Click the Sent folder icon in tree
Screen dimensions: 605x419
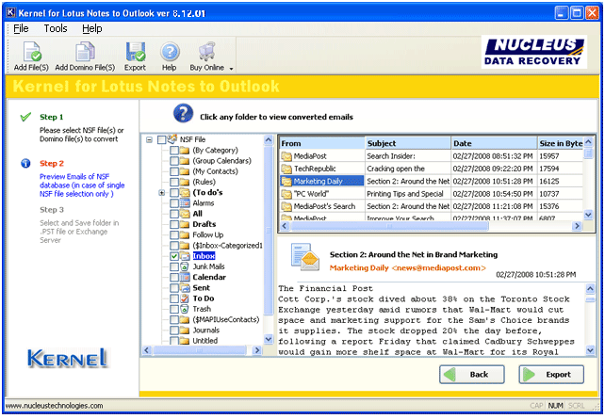(x=185, y=287)
